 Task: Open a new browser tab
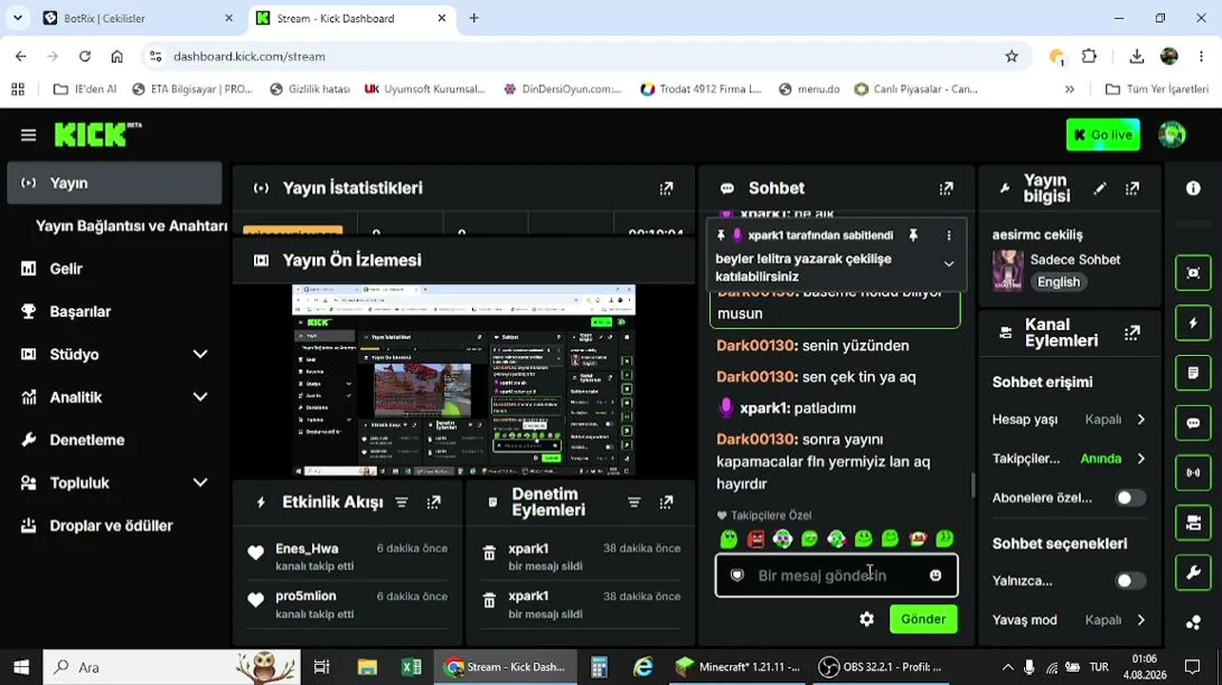(474, 18)
